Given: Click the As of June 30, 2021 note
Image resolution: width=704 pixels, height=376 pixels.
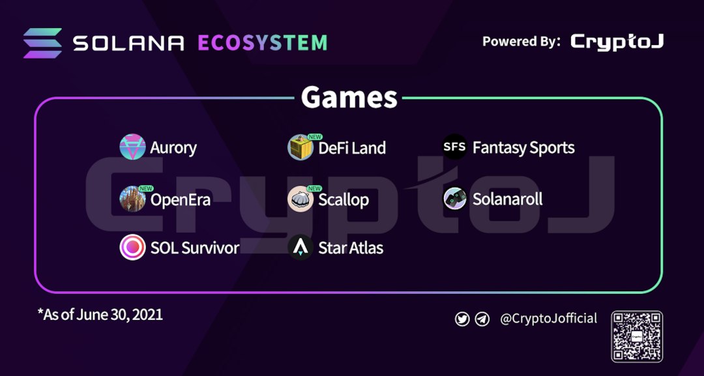Looking at the screenshot, I should 100,315.
